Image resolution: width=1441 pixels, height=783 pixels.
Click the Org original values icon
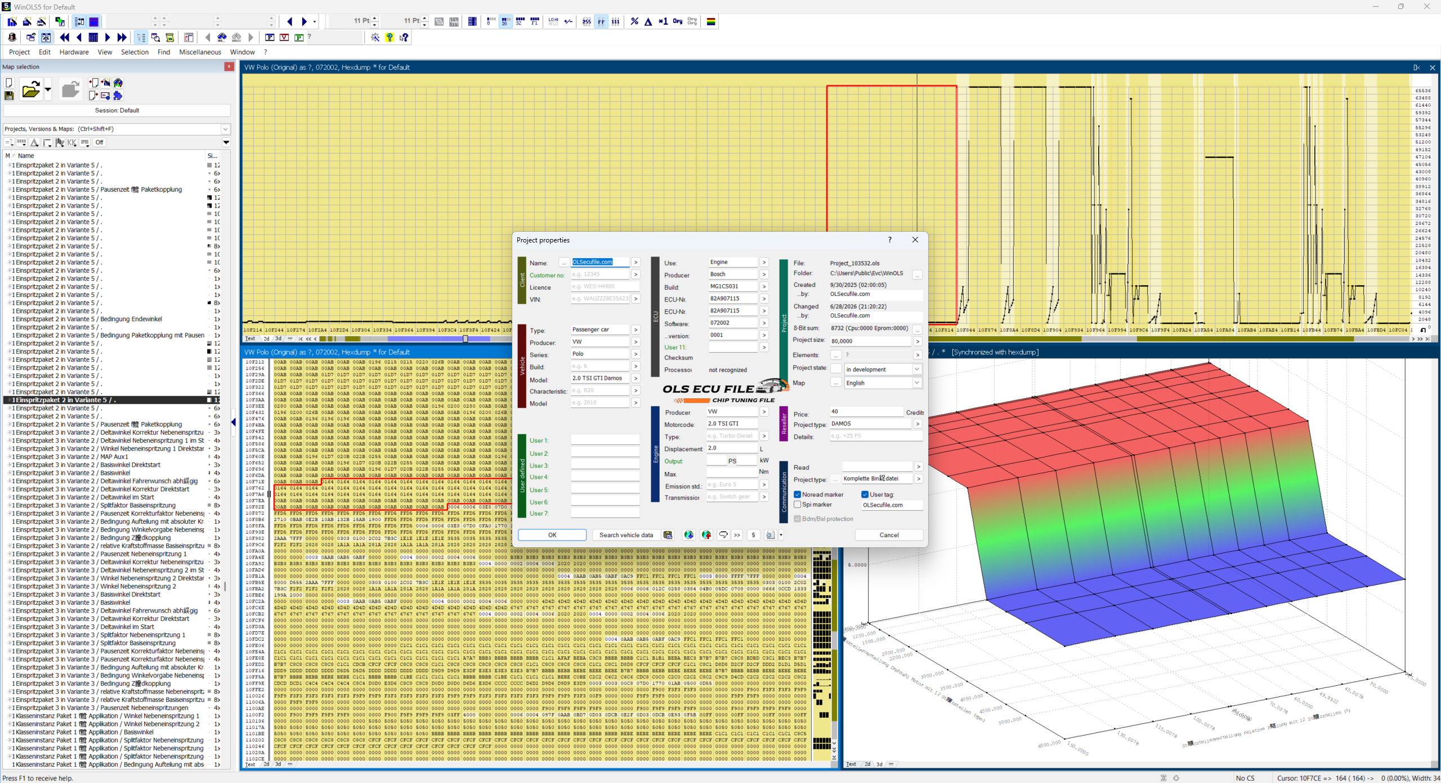click(x=678, y=21)
